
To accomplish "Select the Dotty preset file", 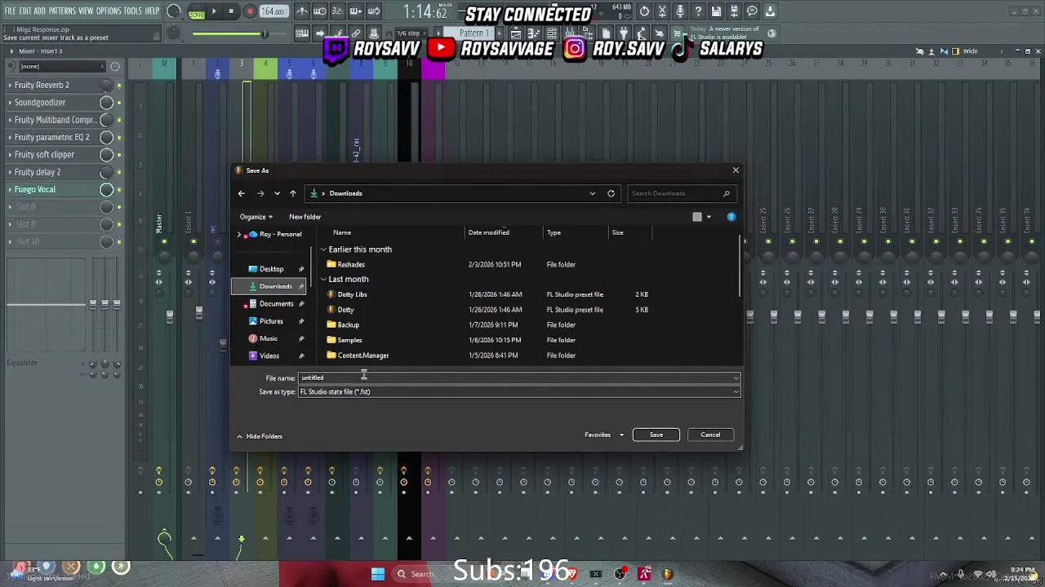I will pos(345,310).
